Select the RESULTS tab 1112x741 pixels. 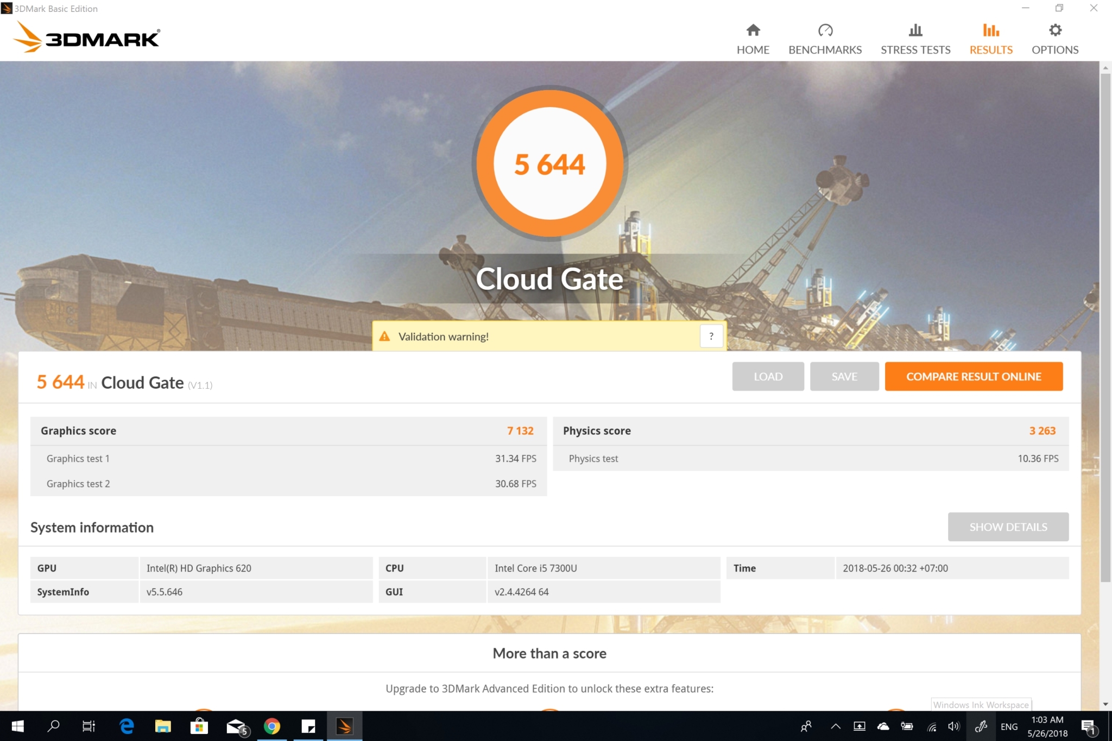click(991, 39)
